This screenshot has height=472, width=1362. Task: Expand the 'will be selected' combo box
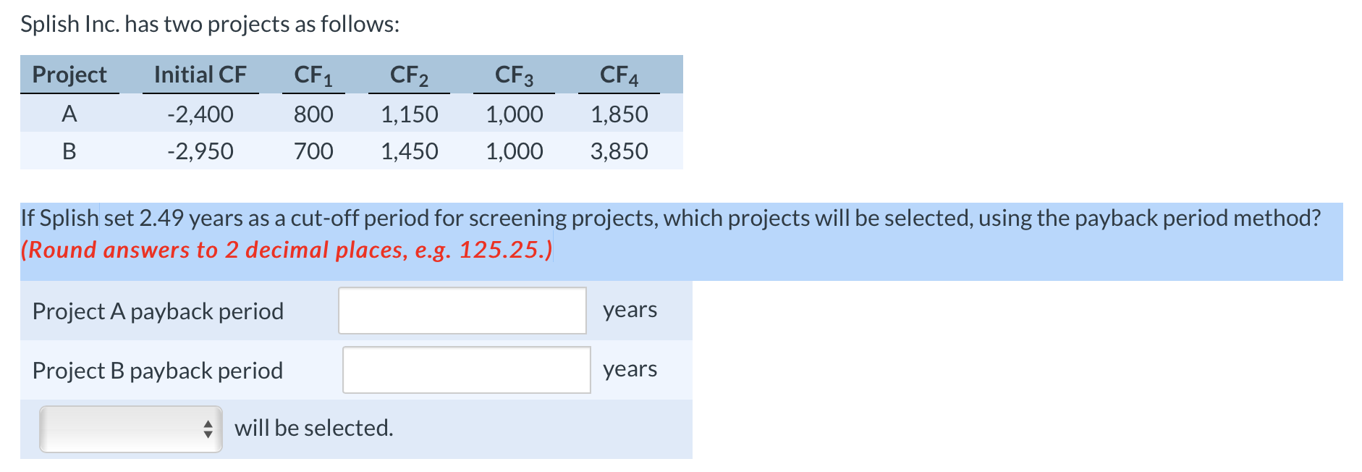pyautogui.click(x=130, y=429)
